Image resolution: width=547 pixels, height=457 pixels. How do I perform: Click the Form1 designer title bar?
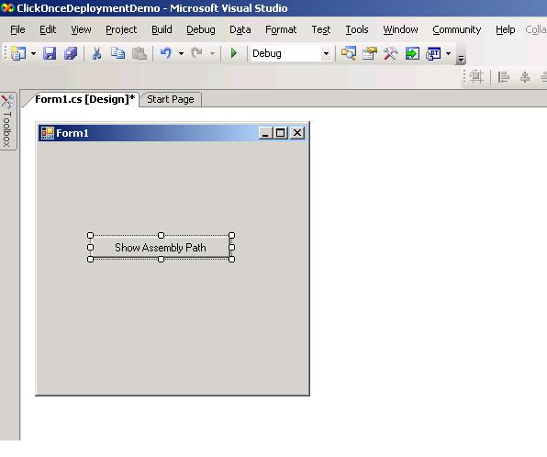172,133
